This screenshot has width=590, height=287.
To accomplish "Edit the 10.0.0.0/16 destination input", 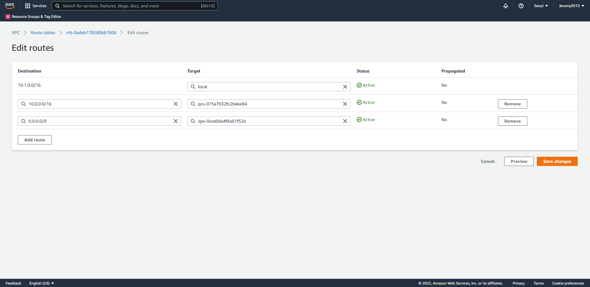I will click(x=99, y=104).
